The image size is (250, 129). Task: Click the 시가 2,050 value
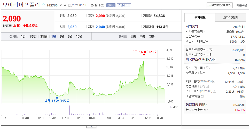[x=72, y=27]
